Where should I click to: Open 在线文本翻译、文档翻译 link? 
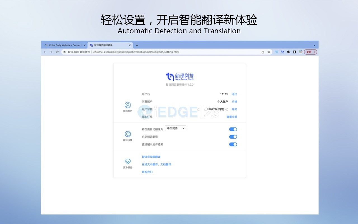156,164
